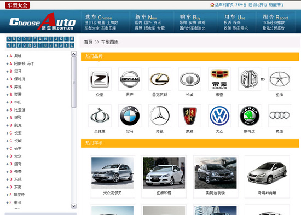Select letter Z in the alphabet index
This screenshot has height=215, width=301.
point(72,45)
